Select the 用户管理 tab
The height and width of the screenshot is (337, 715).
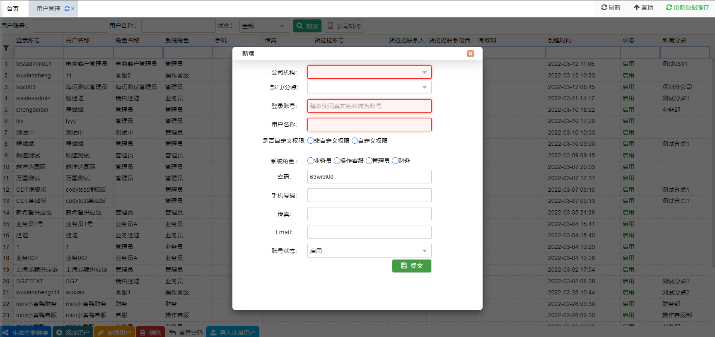pos(48,9)
